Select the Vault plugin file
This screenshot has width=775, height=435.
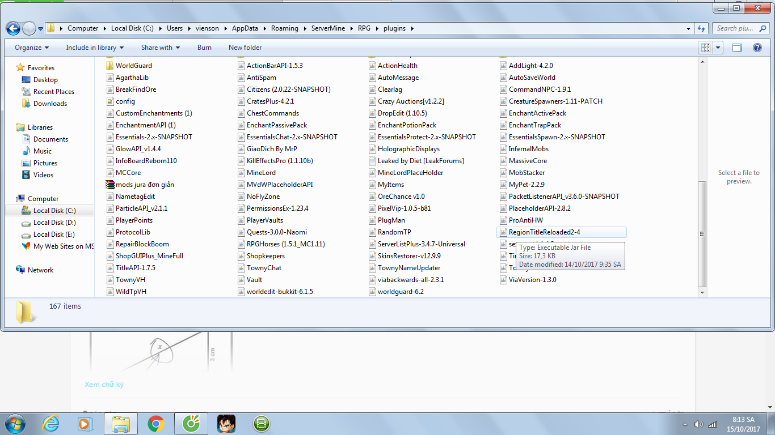[x=250, y=280]
